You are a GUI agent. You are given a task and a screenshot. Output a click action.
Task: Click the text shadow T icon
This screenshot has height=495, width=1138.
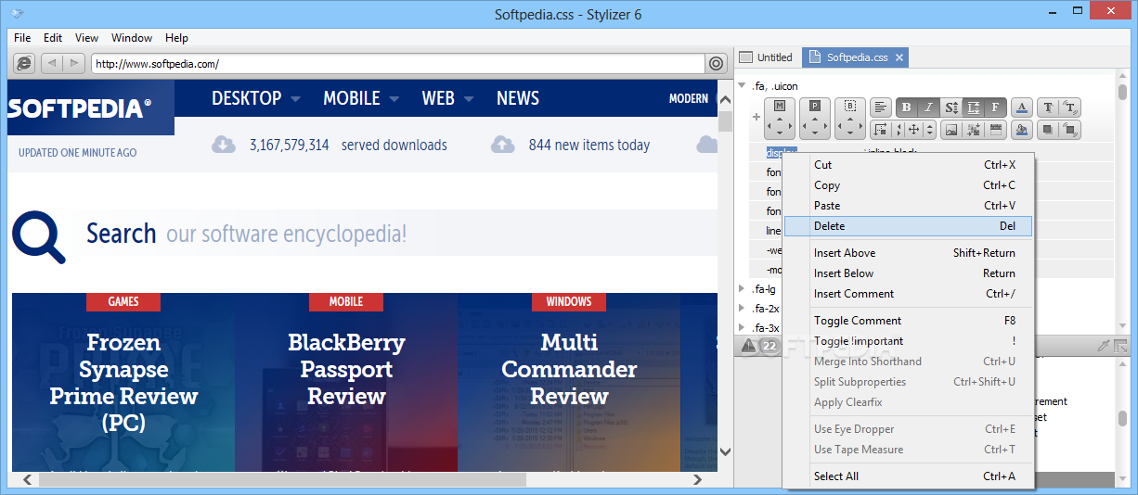[1048, 107]
